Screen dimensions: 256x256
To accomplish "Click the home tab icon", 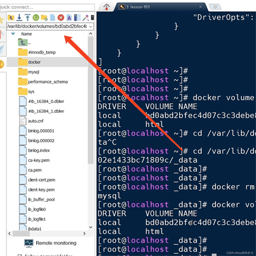I will tap(106, 7).
